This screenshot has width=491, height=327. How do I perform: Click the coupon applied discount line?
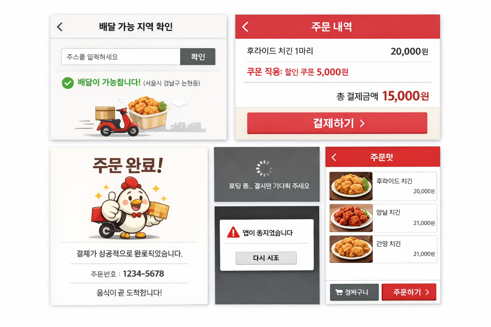(298, 72)
